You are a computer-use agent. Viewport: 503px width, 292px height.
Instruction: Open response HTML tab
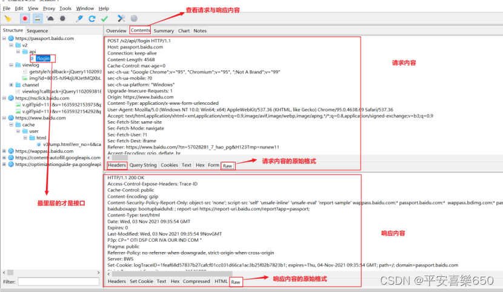click(221, 281)
